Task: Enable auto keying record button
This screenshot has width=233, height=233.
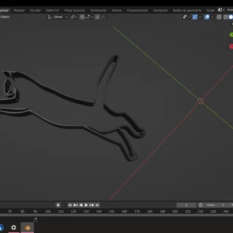Action: point(58,205)
